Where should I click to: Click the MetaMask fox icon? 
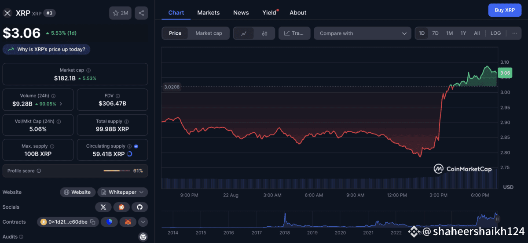128,222
